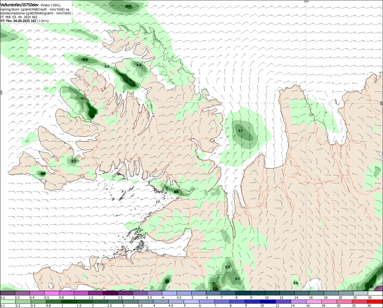Pick the bright pink 0.5 swatch in purple row

point(51,293)
